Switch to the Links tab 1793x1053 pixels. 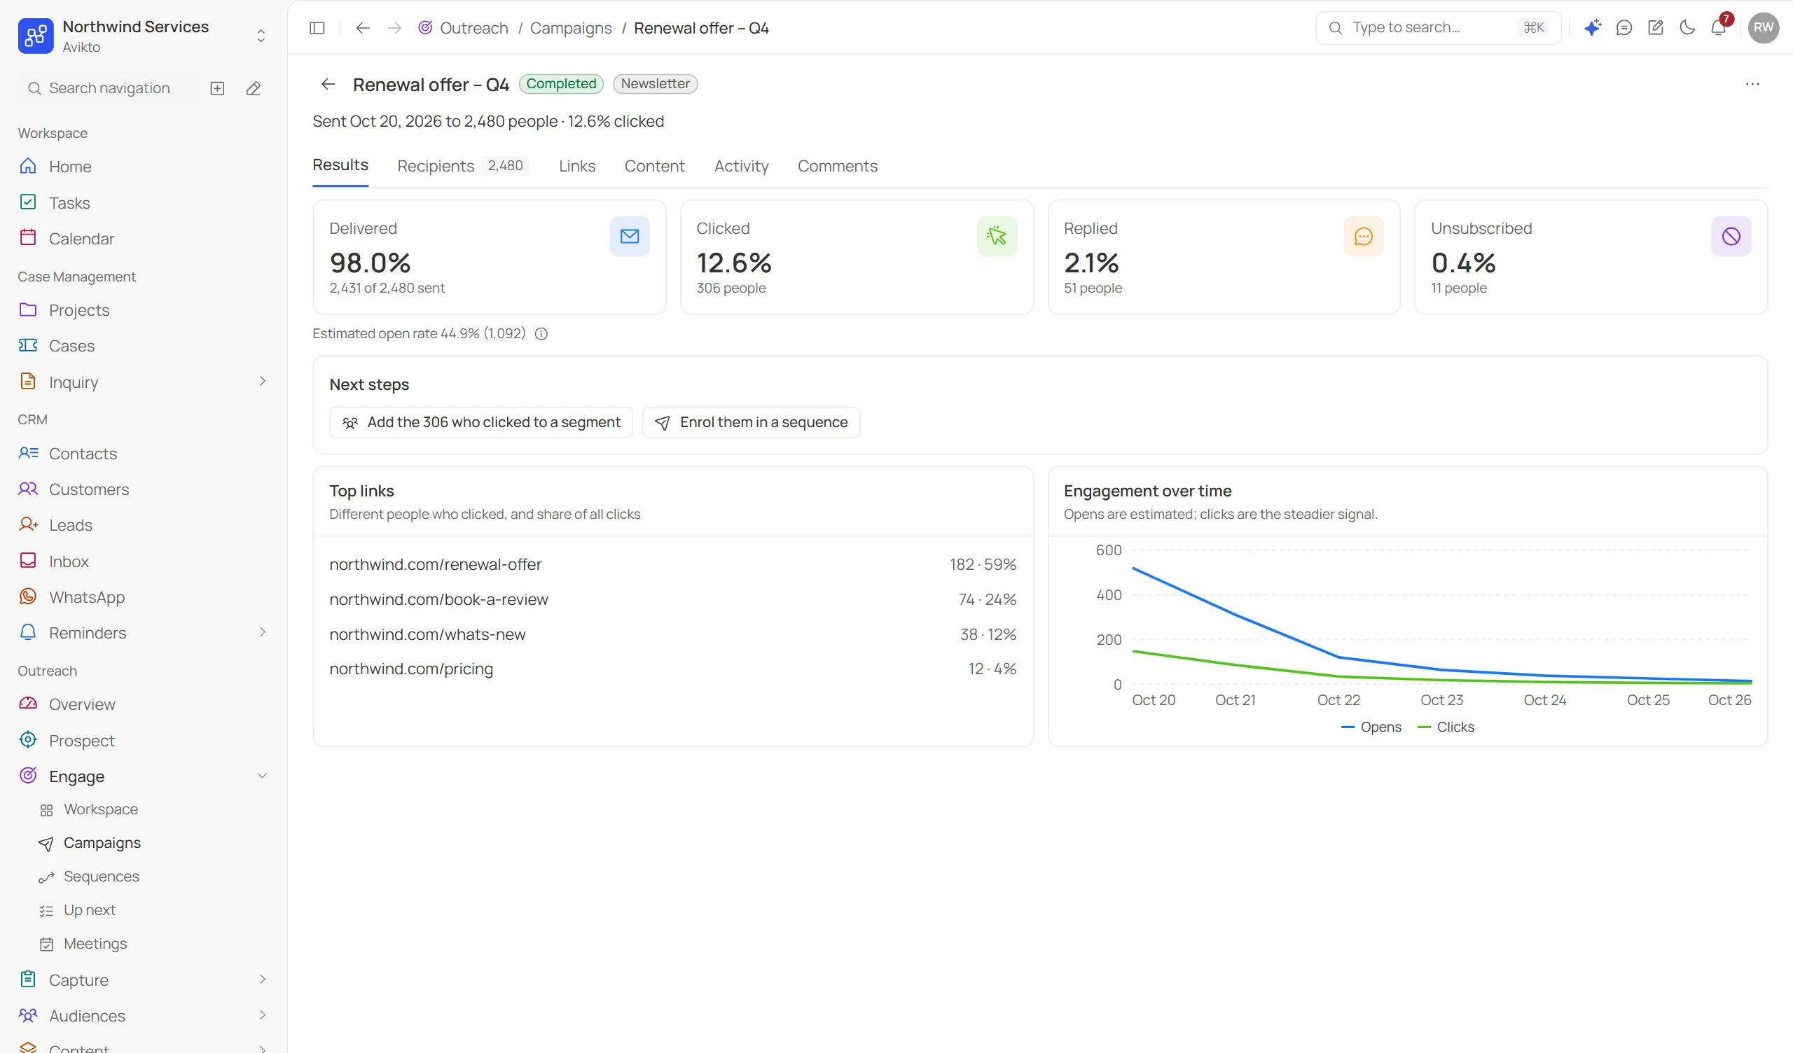pyautogui.click(x=577, y=166)
